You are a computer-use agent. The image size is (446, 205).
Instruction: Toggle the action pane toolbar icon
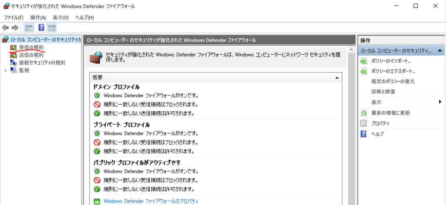click(x=52, y=28)
